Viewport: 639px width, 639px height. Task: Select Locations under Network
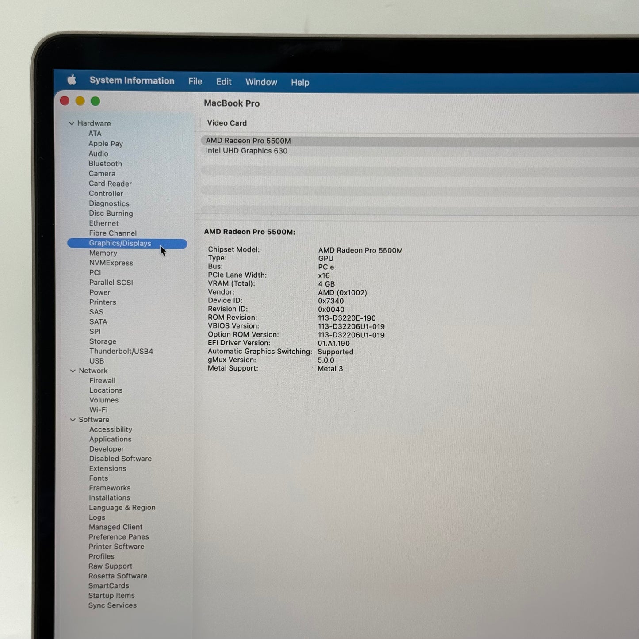[106, 390]
